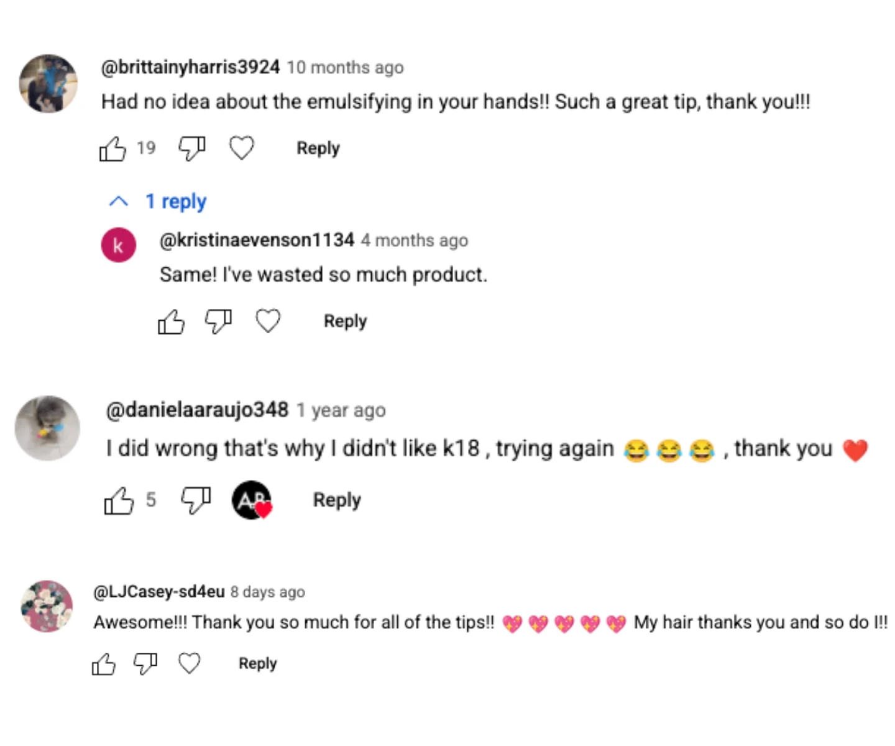Image resolution: width=895 pixels, height=746 pixels.
Task: Reply to danielaaraujo348's comment
Action: (x=337, y=500)
